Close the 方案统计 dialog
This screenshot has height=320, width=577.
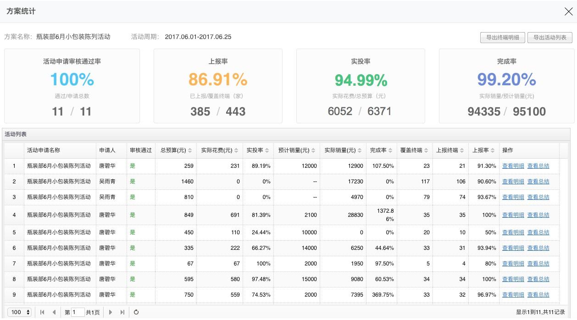tap(568, 11)
